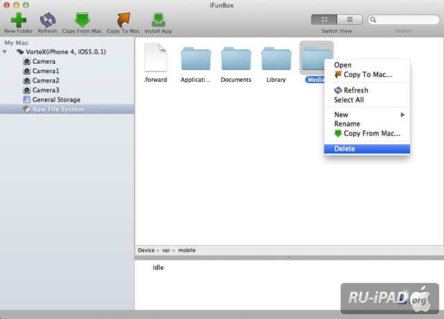
Task: Select the Library folder icon
Action: [276, 58]
